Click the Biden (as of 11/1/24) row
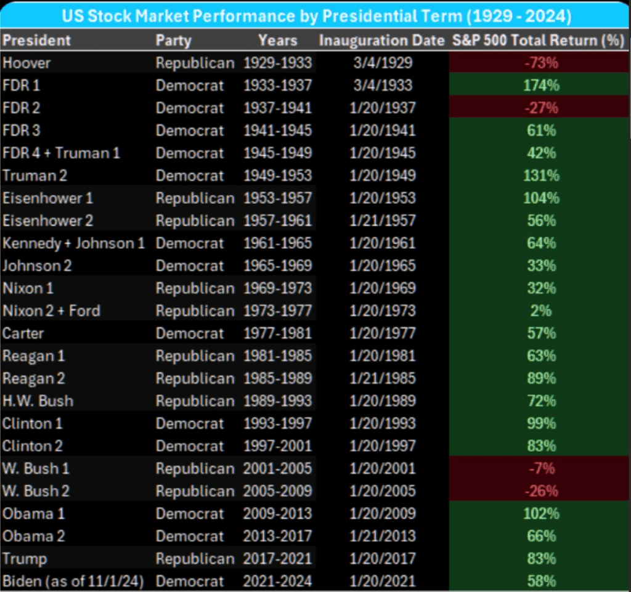 point(74,580)
